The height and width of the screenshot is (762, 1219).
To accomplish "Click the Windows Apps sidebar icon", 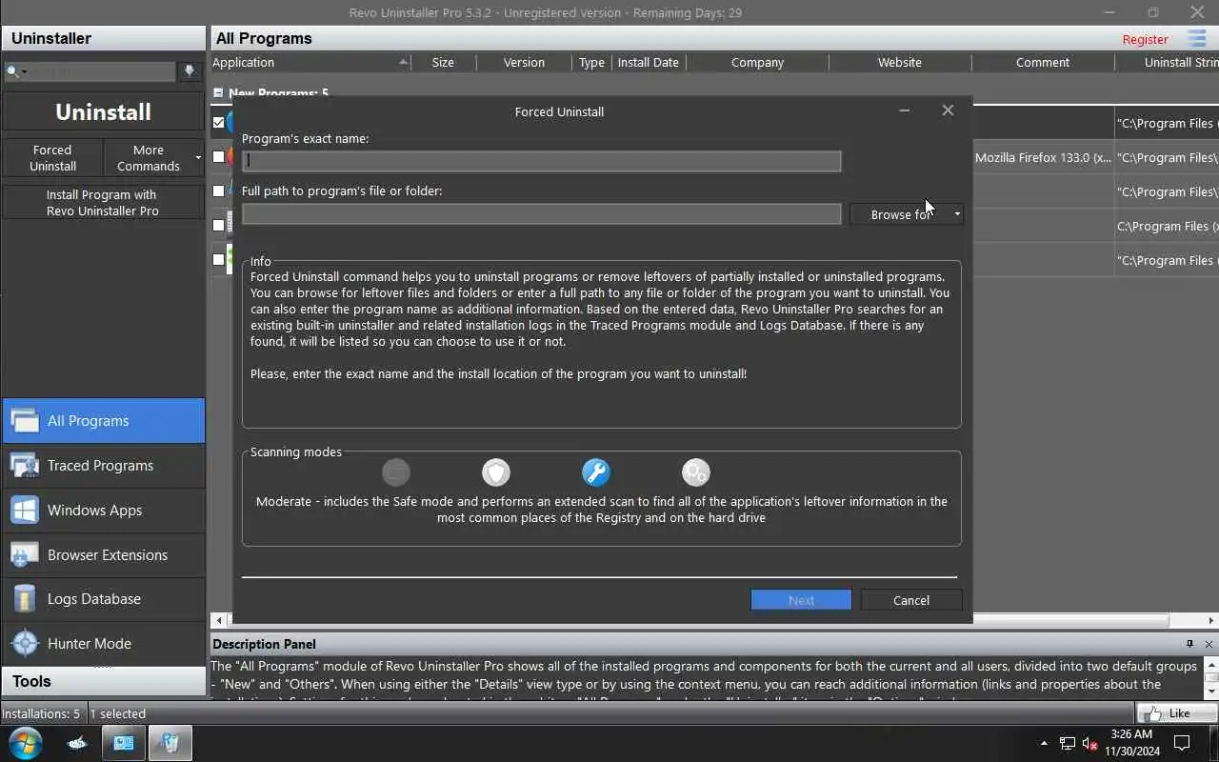I will coord(24,511).
